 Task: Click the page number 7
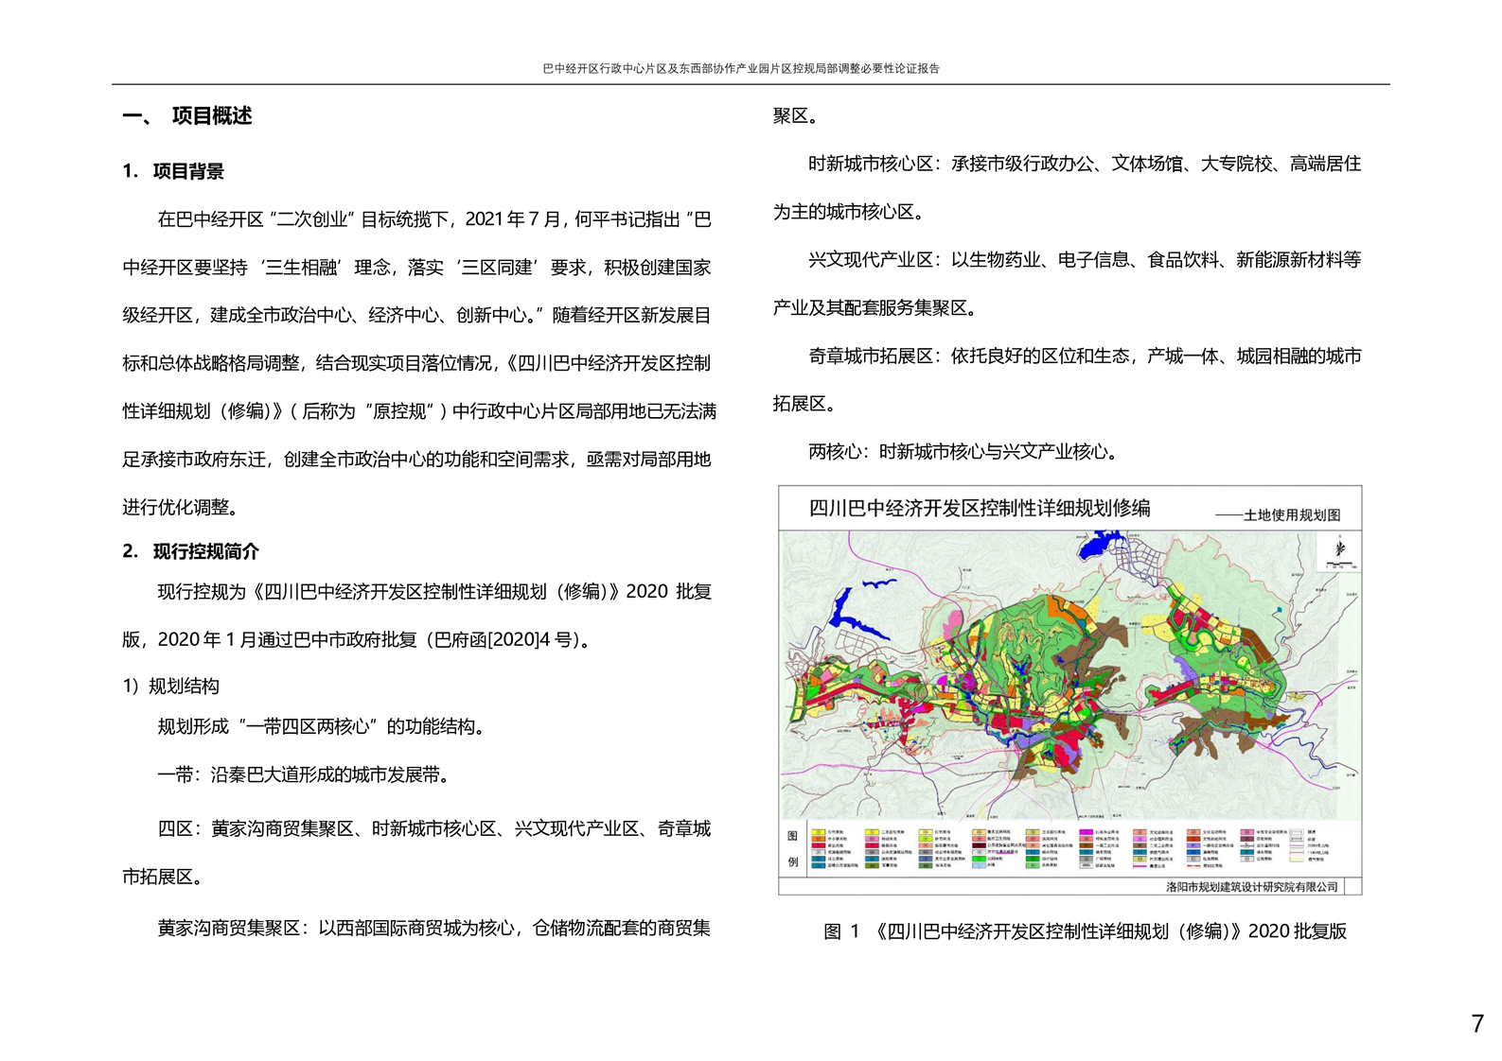pos(1477,1024)
